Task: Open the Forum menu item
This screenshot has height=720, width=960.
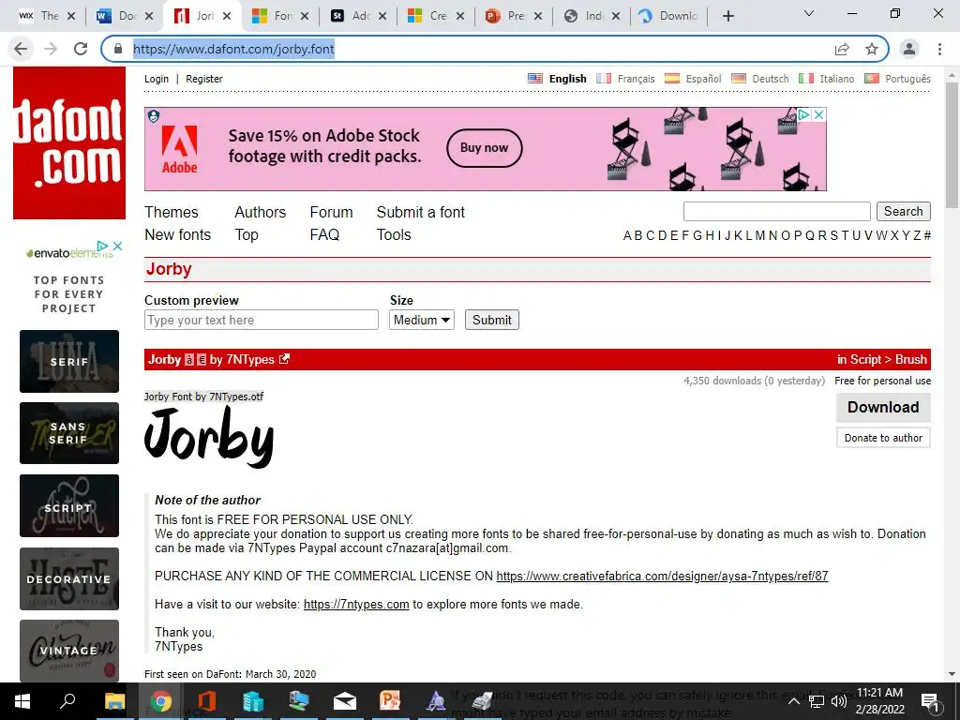Action: pos(331,213)
